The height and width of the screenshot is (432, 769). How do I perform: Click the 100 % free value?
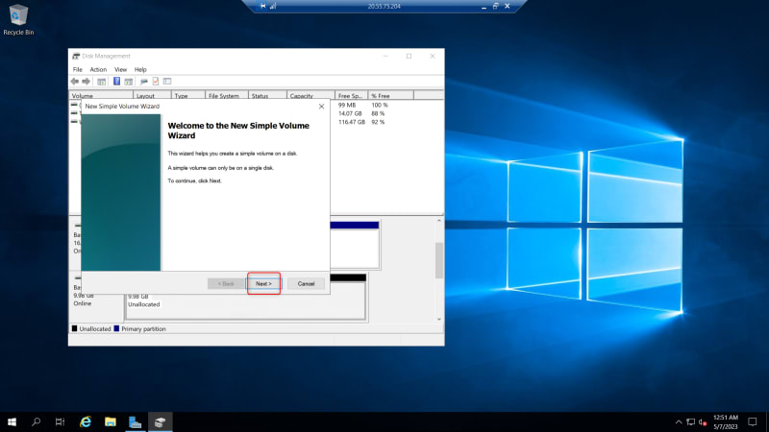(x=380, y=105)
